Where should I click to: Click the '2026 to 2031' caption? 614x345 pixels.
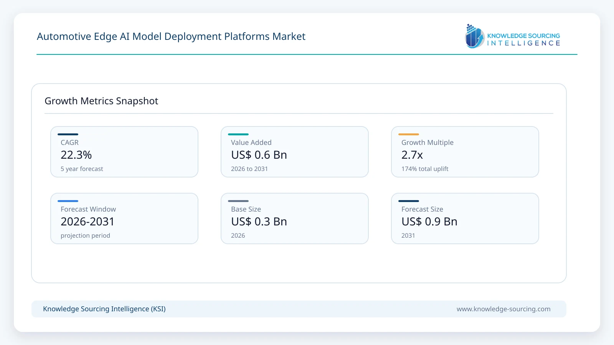coord(249,169)
